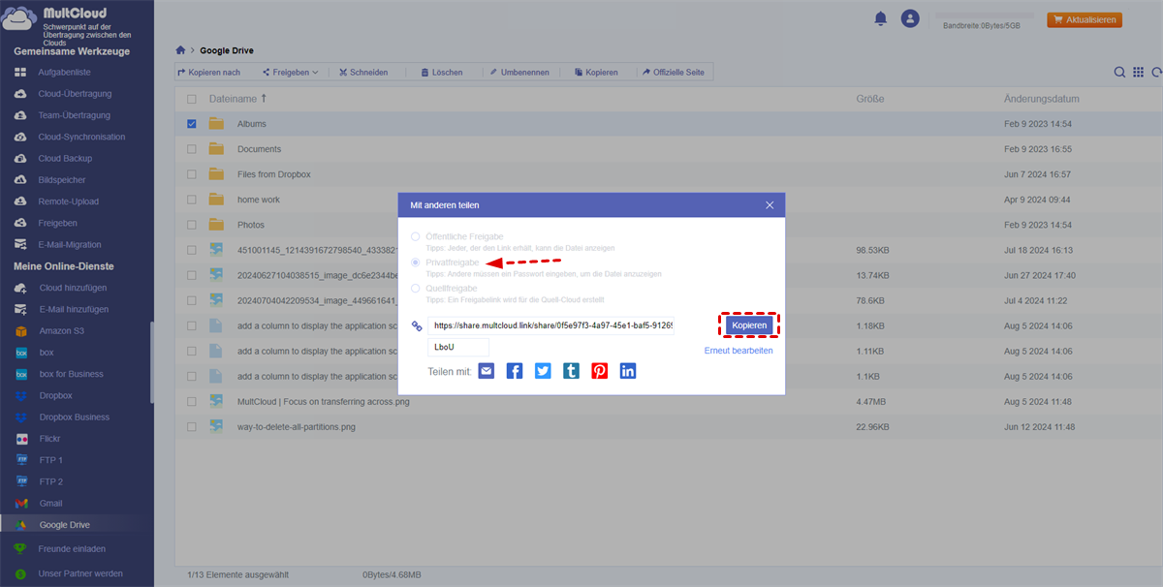
Task: Sort by Dateiname column
Action: click(237, 99)
